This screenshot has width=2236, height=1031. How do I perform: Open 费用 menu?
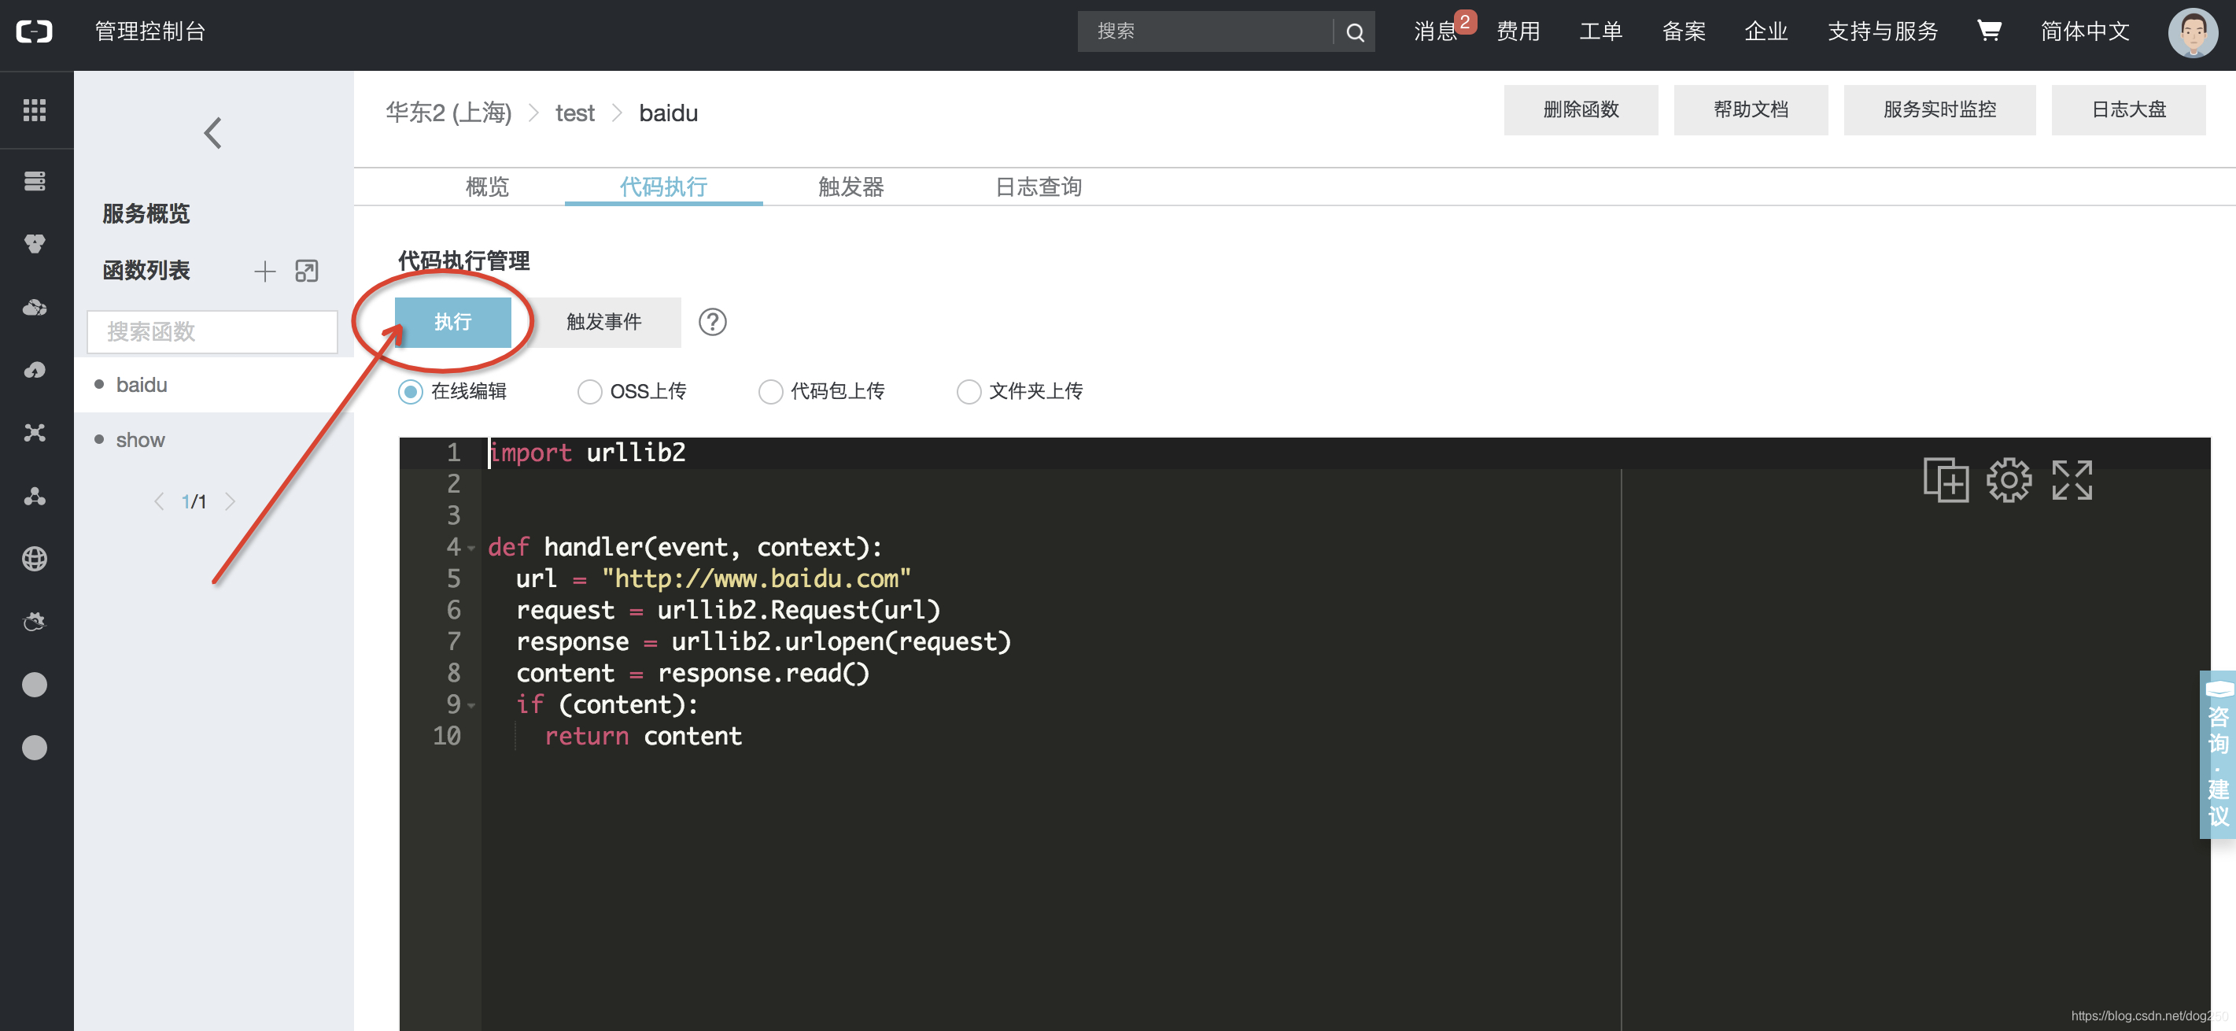pos(1518,32)
